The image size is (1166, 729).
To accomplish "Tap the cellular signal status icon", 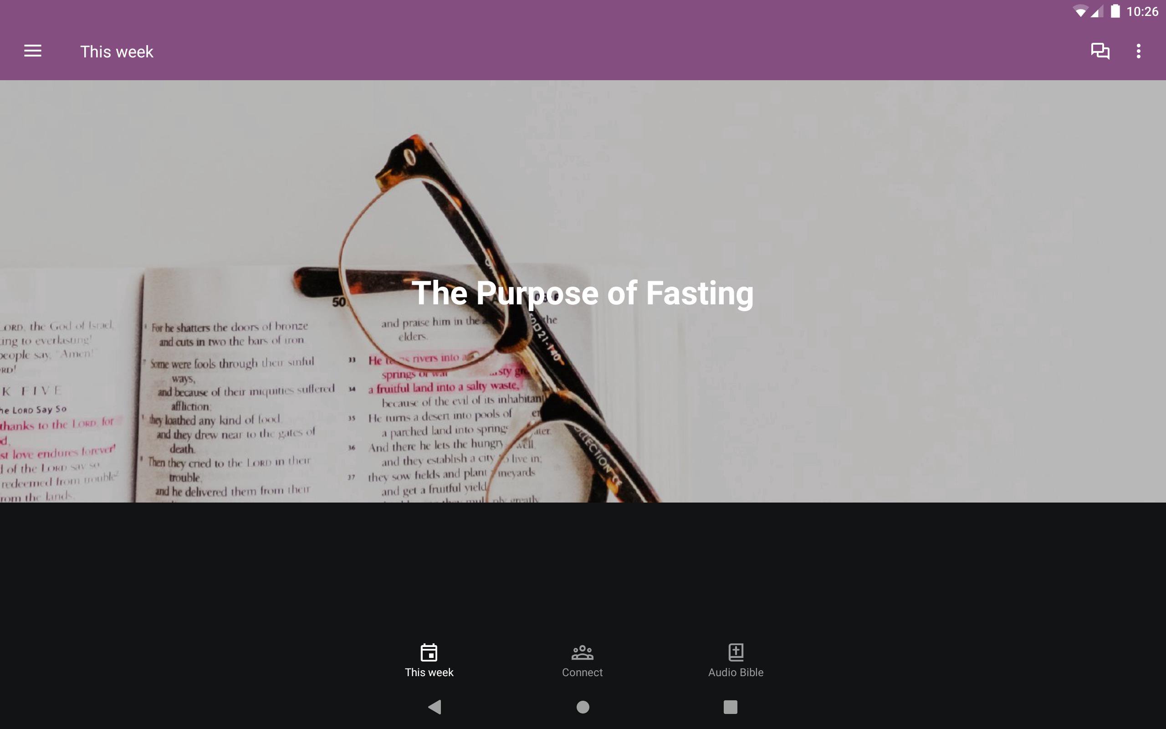I will point(1097,11).
